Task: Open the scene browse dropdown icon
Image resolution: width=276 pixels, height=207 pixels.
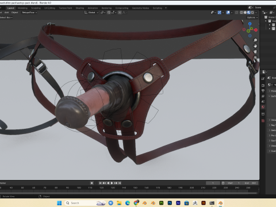Action: pos(250,7)
